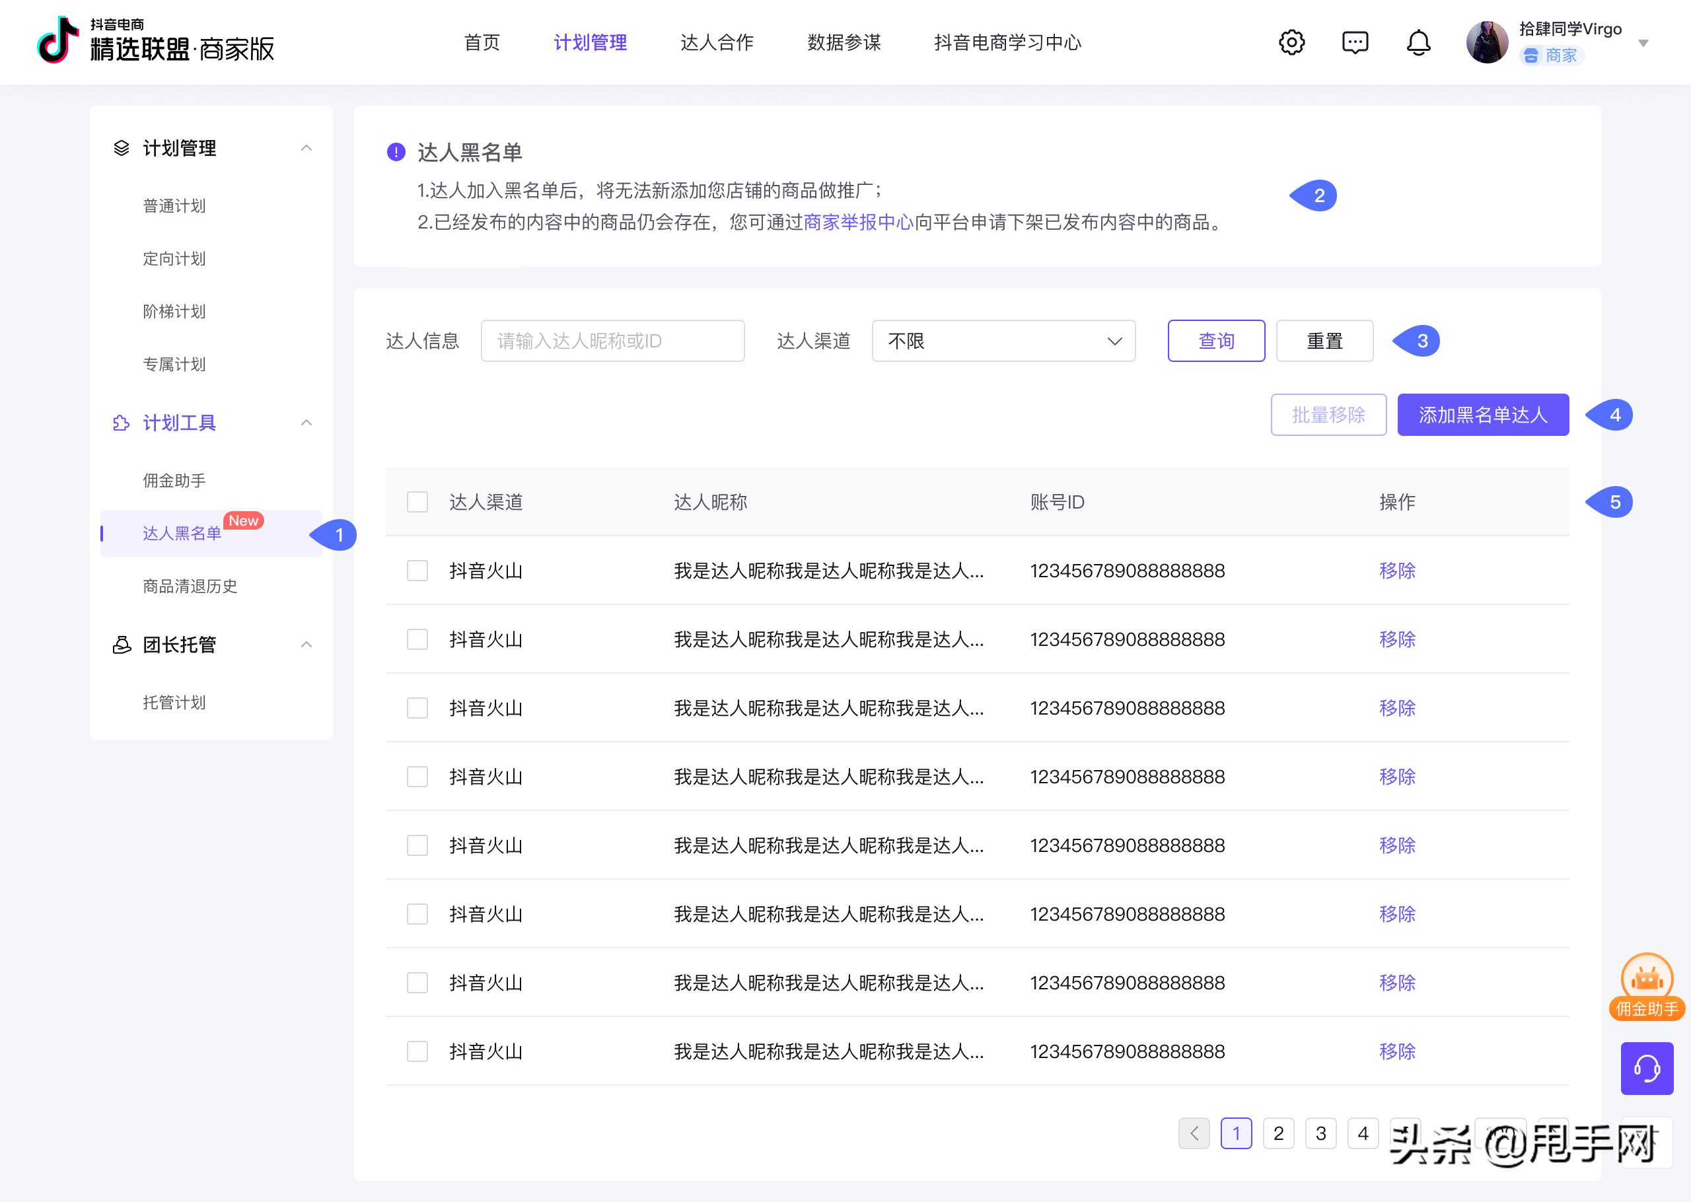Click 移除 in the last table row
Viewport: 1691px width, 1202px height.
point(1397,1051)
